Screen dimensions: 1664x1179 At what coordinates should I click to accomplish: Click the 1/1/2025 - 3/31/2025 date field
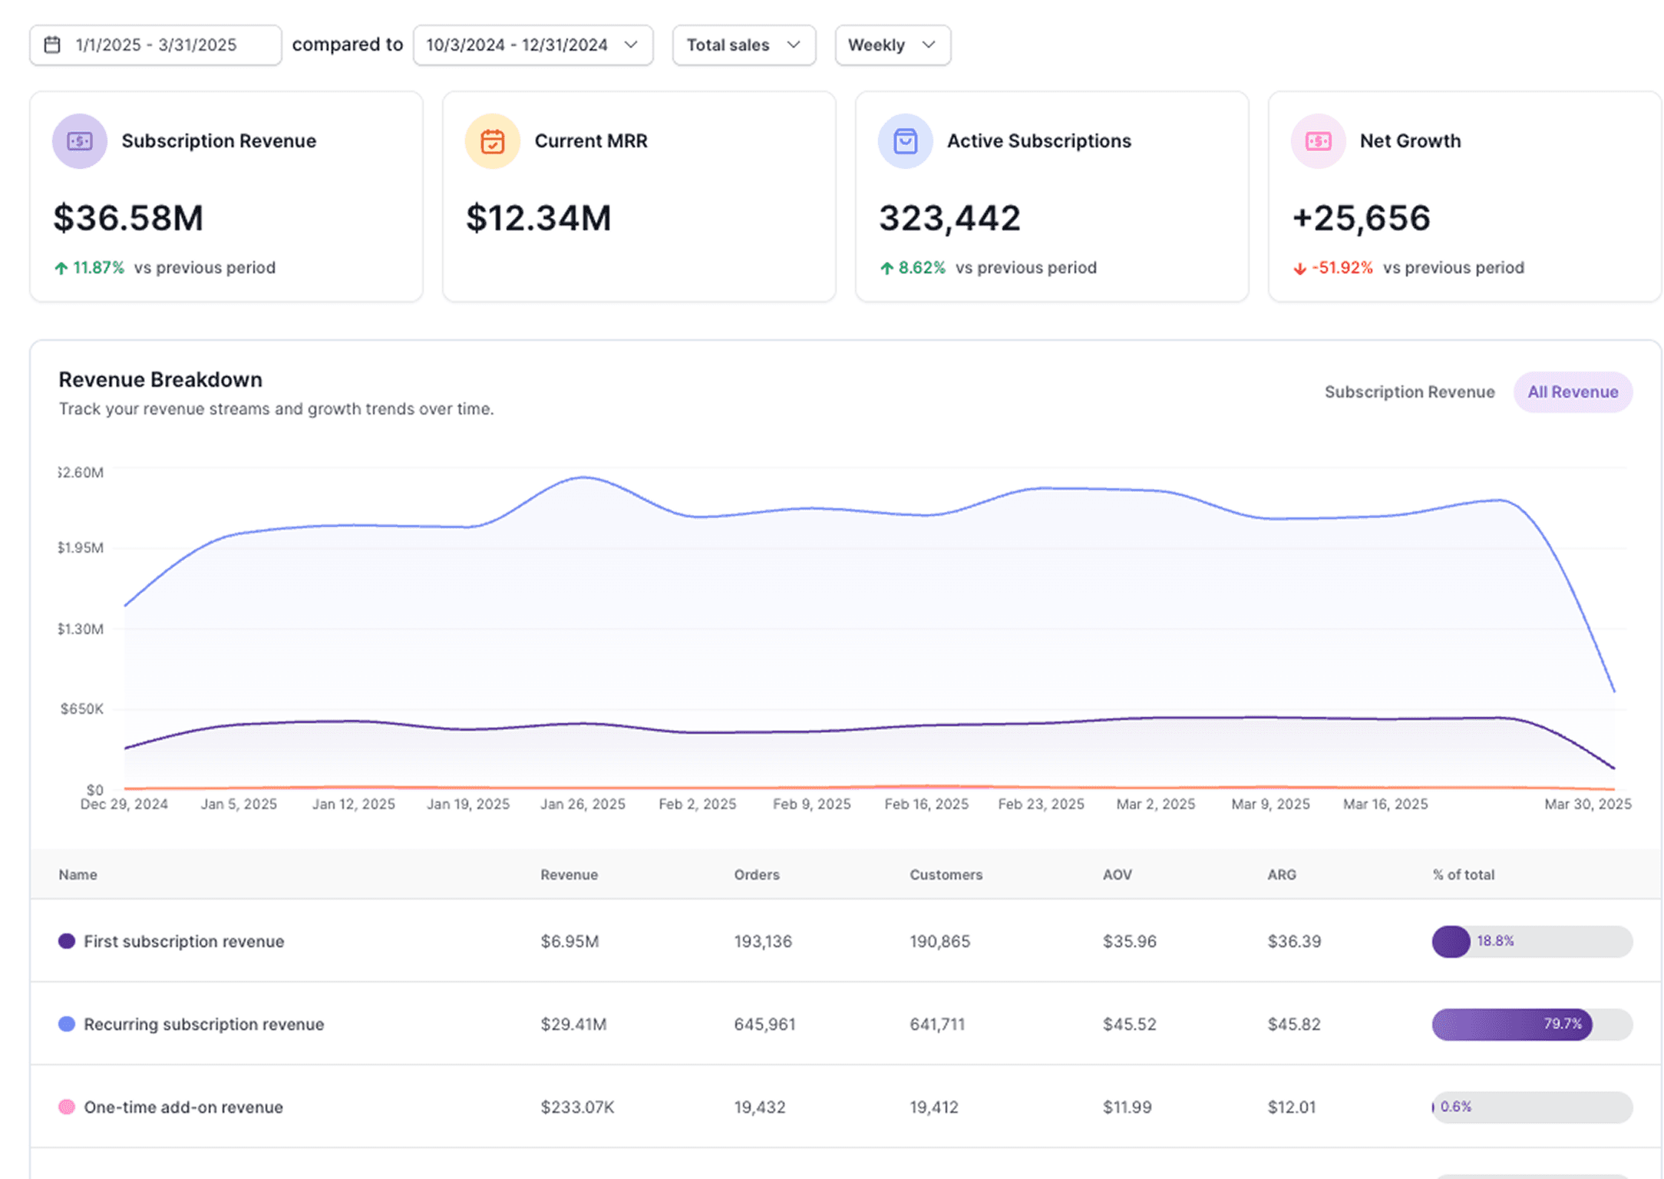coord(156,45)
